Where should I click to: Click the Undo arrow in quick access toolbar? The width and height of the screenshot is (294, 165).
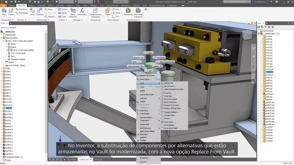click(x=19, y=2)
